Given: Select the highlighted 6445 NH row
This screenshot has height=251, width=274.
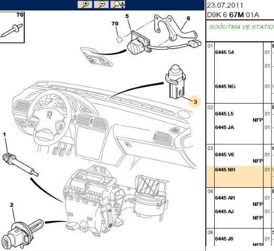Looking at the screenshot, I should 240,176.
